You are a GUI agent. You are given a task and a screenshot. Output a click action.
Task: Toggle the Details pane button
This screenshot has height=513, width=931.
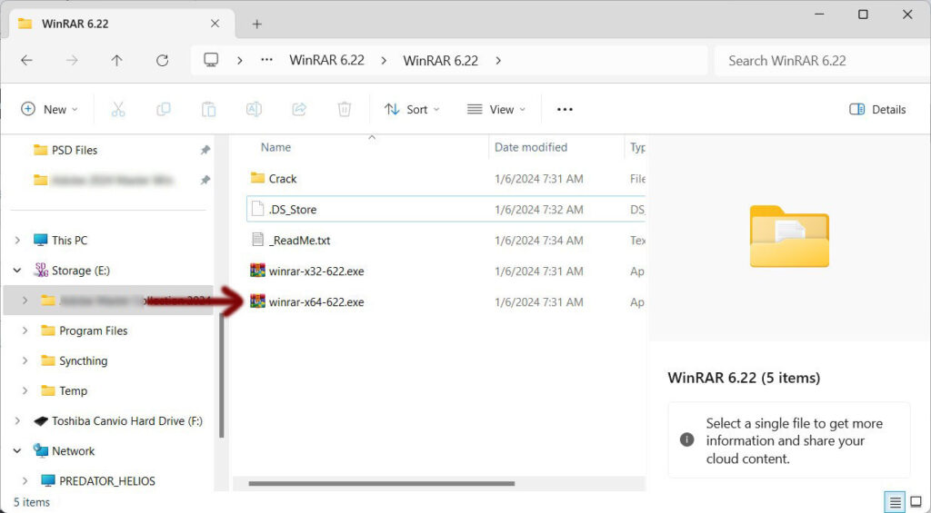[877, 109]
